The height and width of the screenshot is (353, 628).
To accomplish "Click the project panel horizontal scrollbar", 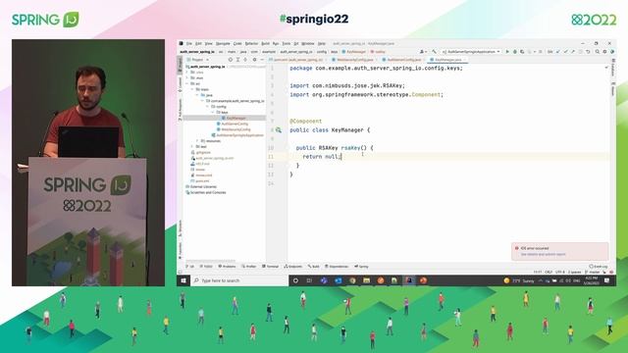I will pos(210,262).
